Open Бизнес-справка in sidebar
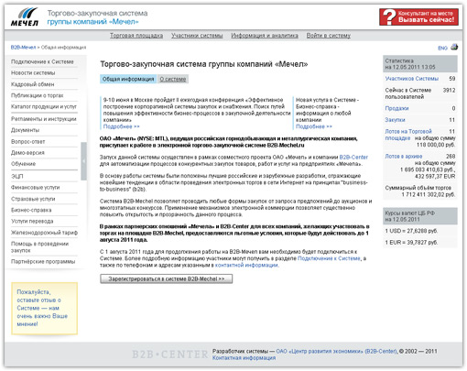This screenshot has height=371, width=467. tap(31, 210)
